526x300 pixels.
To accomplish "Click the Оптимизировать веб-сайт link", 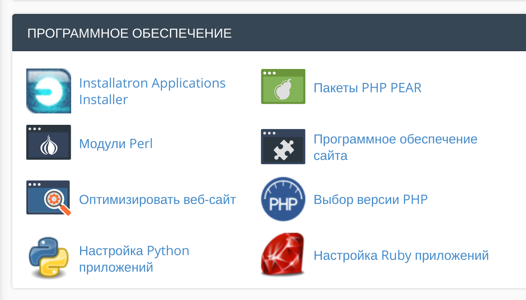I will [x=157, y=199].
